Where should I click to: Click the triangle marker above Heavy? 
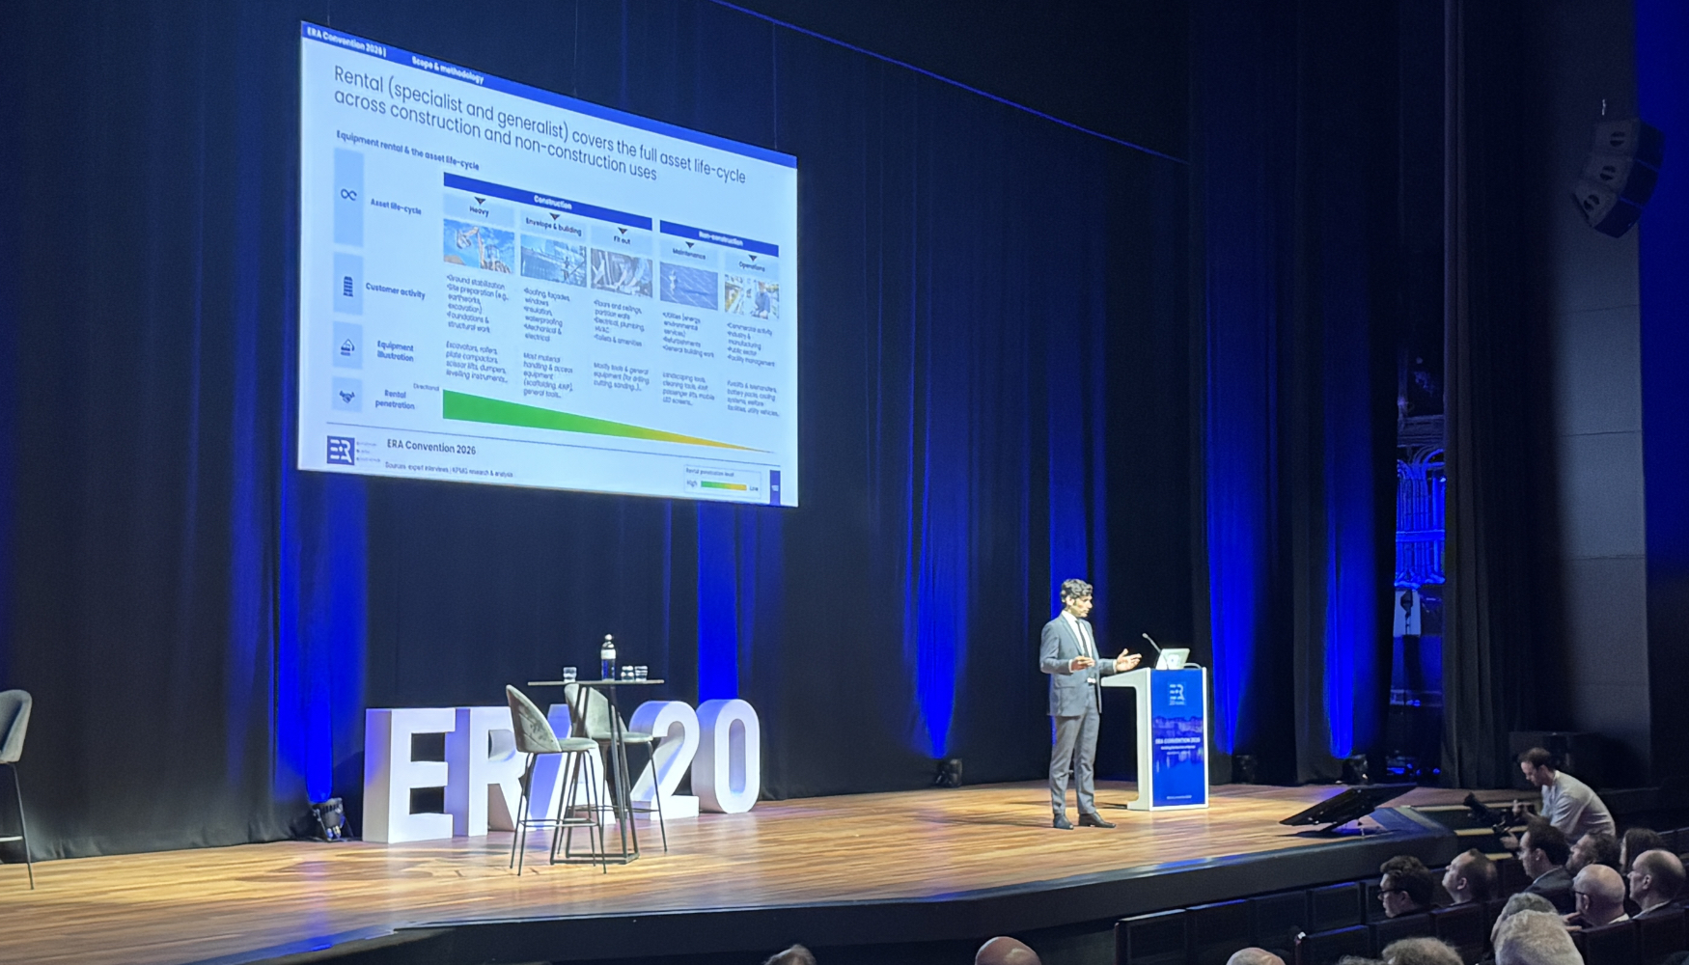[x=480, y=201]
